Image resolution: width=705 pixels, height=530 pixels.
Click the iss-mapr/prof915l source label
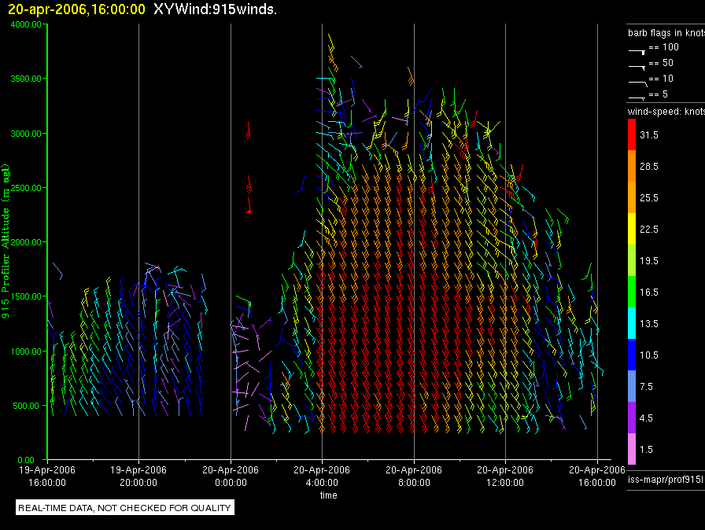[665, 478]
